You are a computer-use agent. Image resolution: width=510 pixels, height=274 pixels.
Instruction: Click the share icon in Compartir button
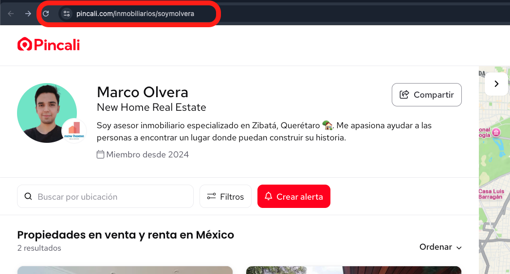pos(404,94)
